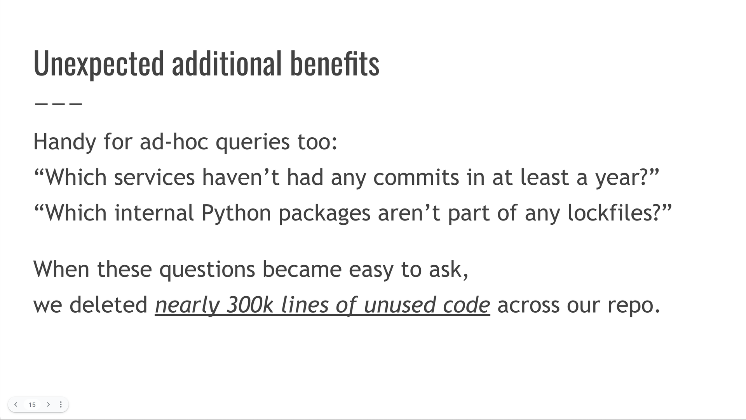Select the easy to ask sentence
This screenshot has width=746, height=420.
(251, 269)
